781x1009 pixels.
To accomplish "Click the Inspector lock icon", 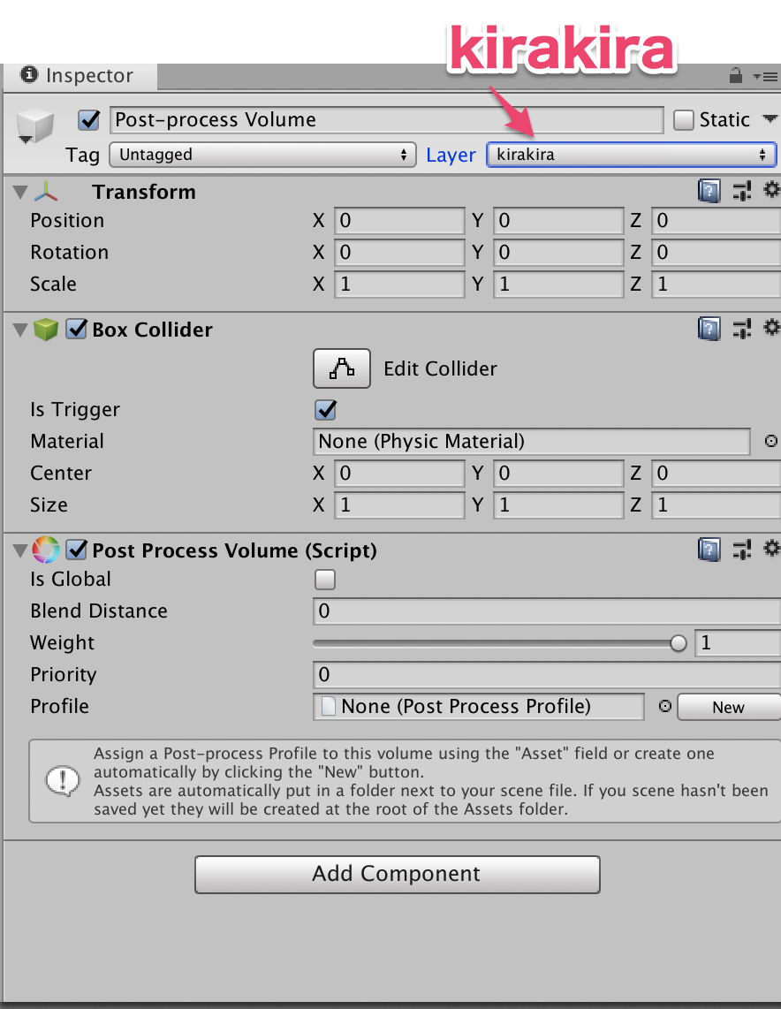I will tap(735, 76).
